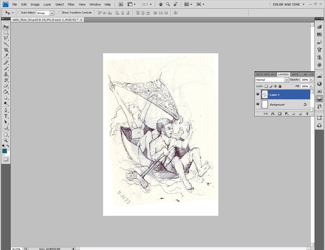This screenshot has height=250, width=325.
Task: Open the Filter menu
Action: pyautogui.click(x=71, y=4)
